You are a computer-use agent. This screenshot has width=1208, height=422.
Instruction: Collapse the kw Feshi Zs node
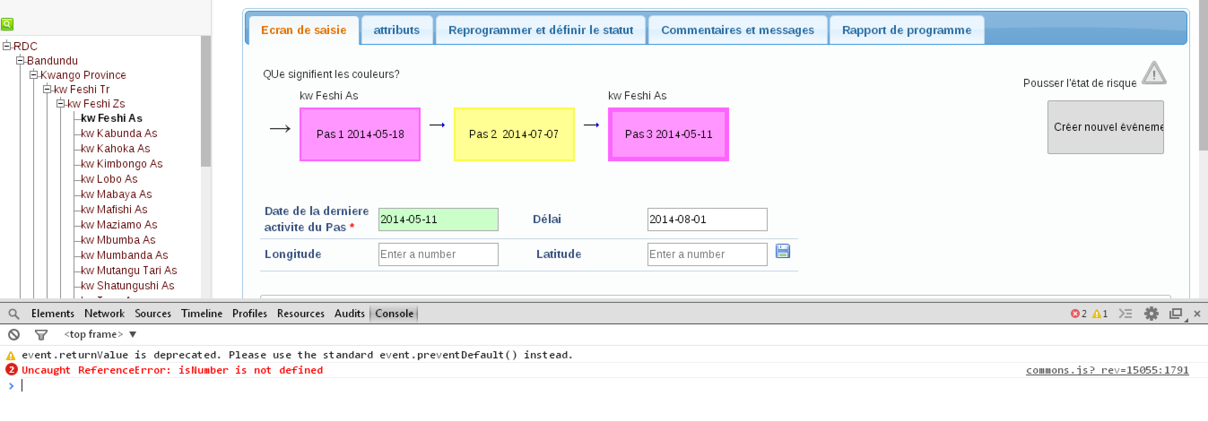pyautogui.click(x=61, y=103)
